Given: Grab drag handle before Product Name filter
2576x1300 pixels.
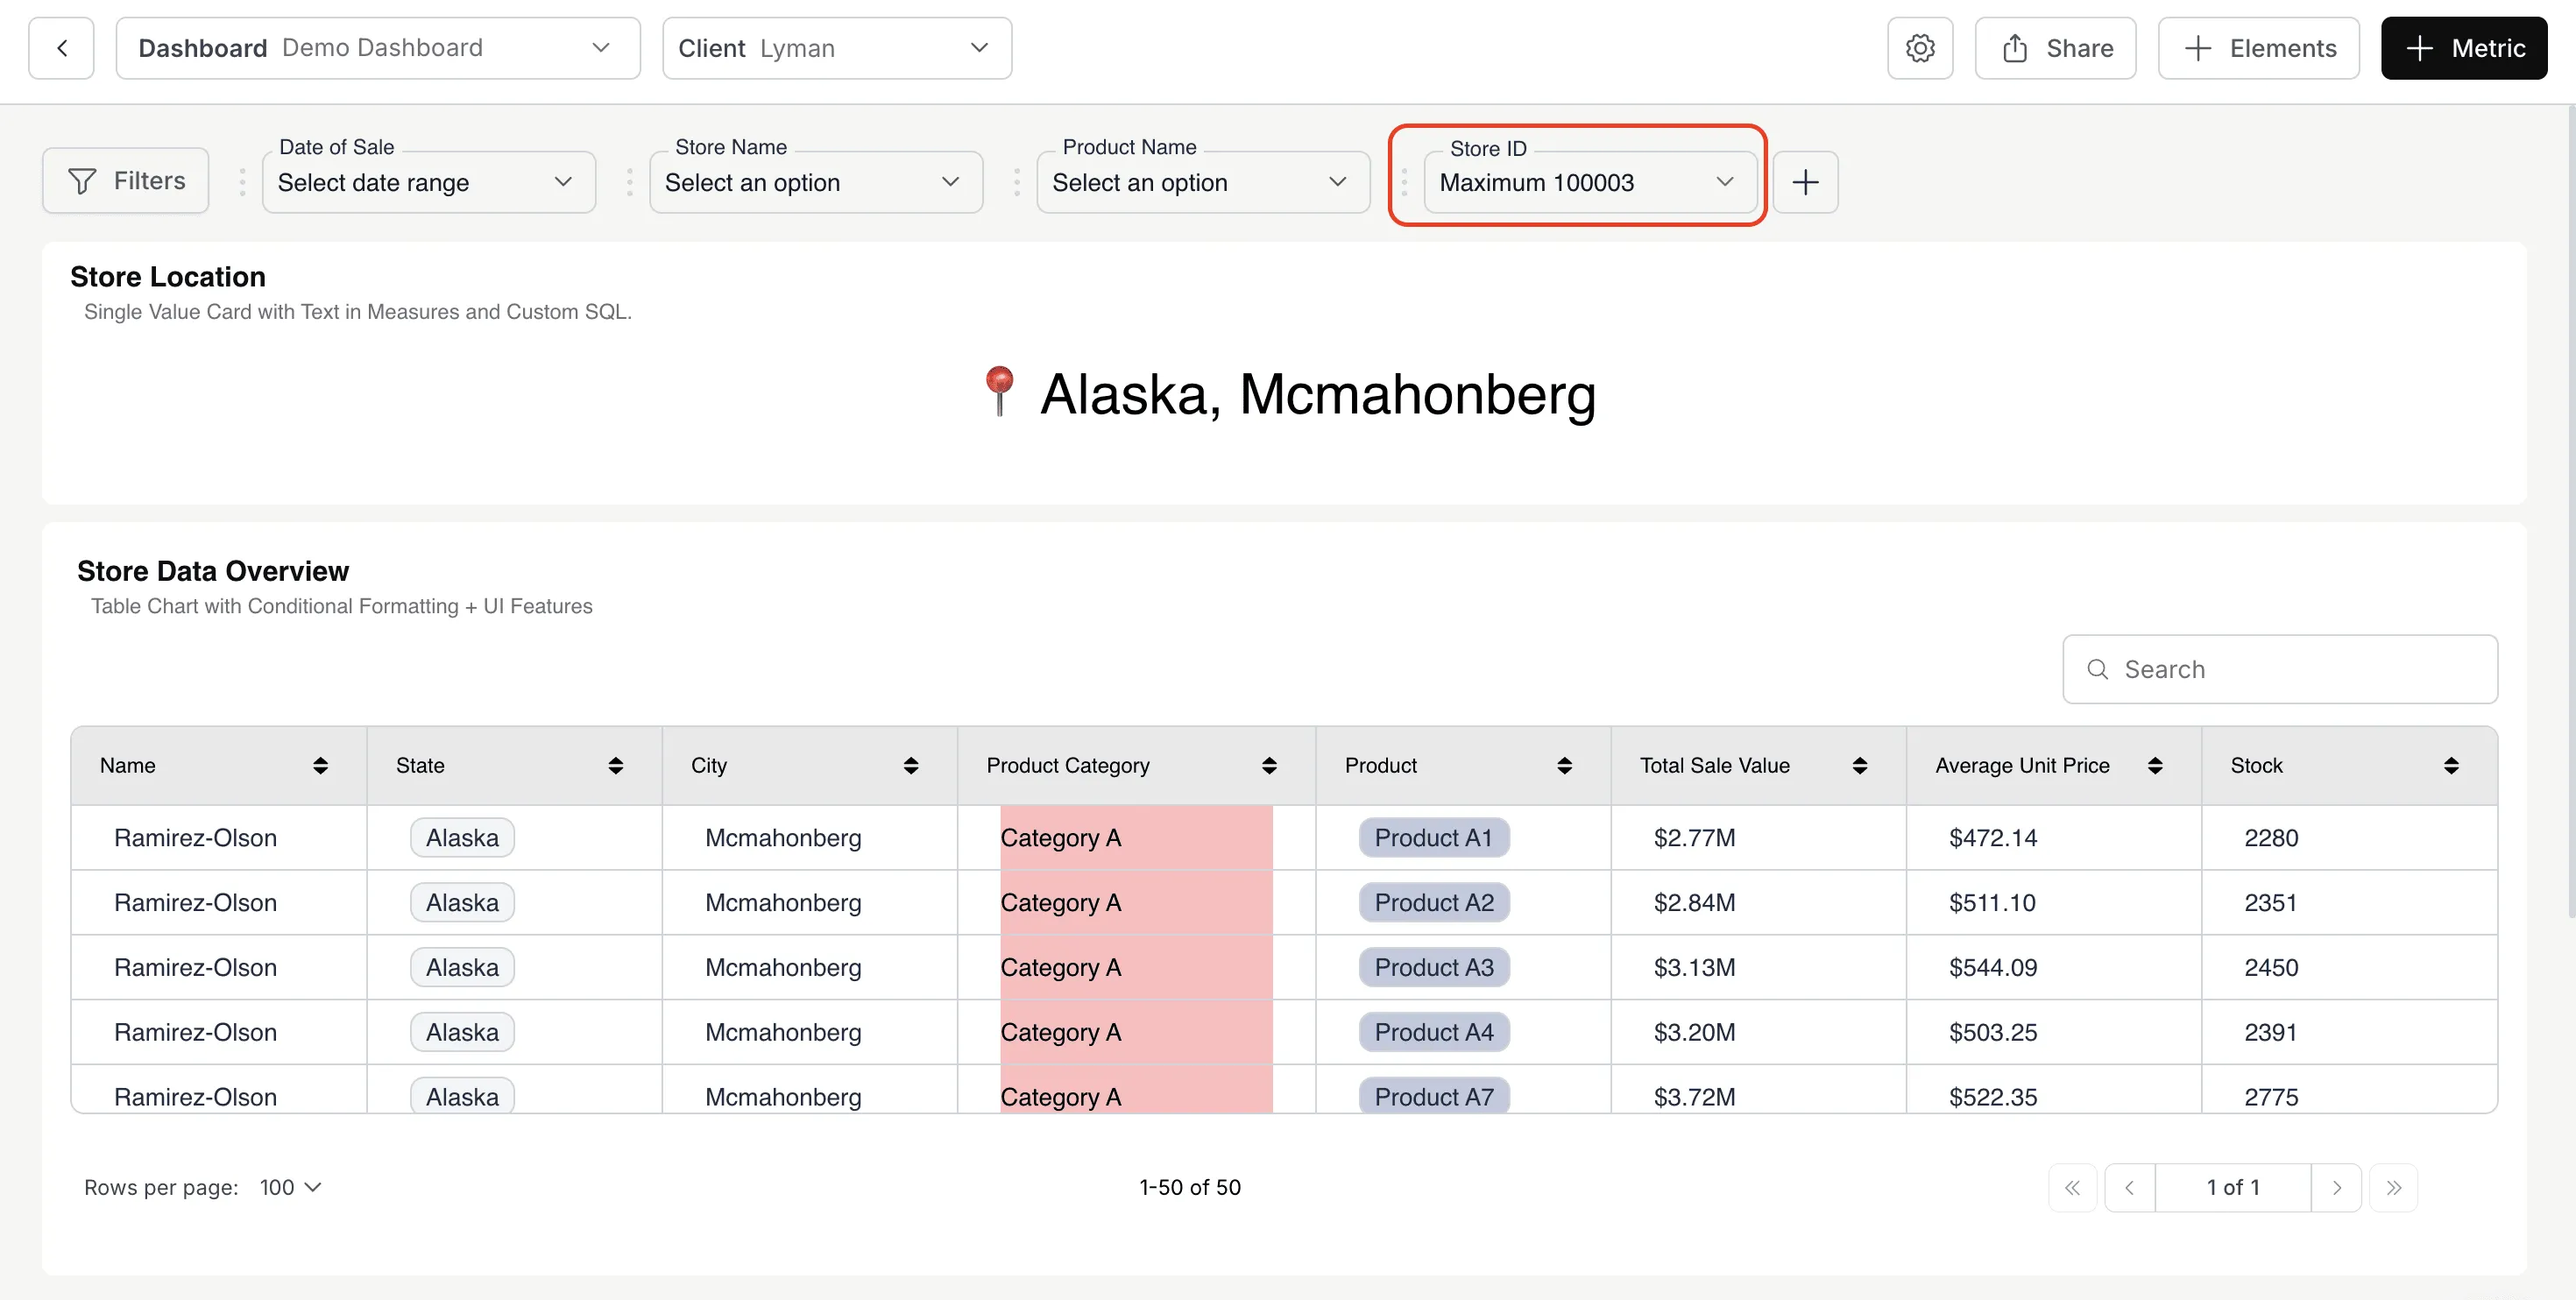Looking at the screenshot, I should point(1016,182).
